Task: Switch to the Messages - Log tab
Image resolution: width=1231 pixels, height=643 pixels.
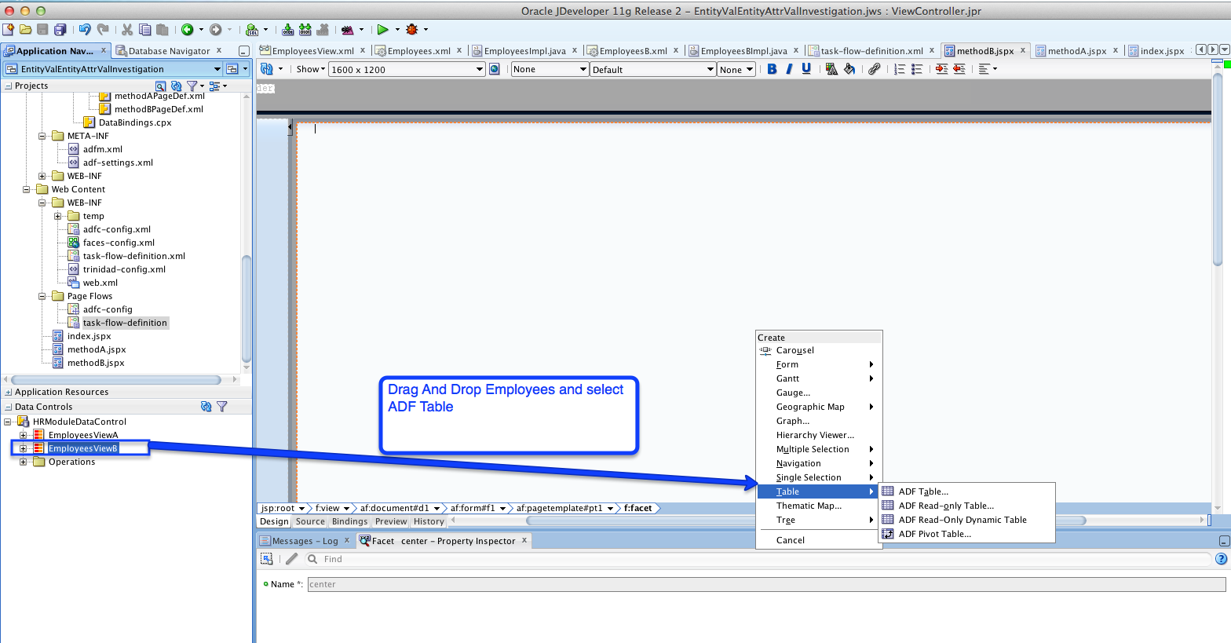Action: 305,541
